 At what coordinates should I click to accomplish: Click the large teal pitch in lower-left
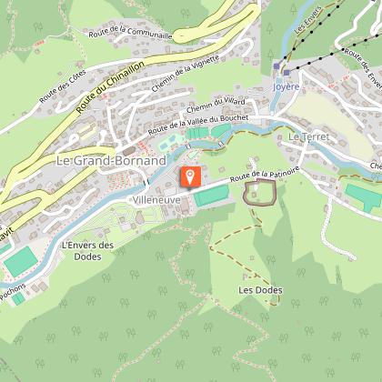21,261
